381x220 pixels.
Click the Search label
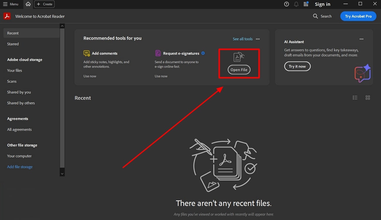click(x=326, y=16)
